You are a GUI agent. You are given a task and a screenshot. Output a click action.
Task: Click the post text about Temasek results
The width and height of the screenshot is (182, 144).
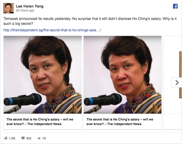pos(90,21)
